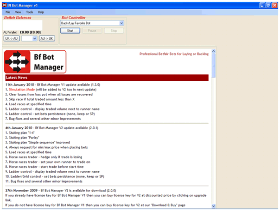Open the transfer amount dropdown

[35, 38]
